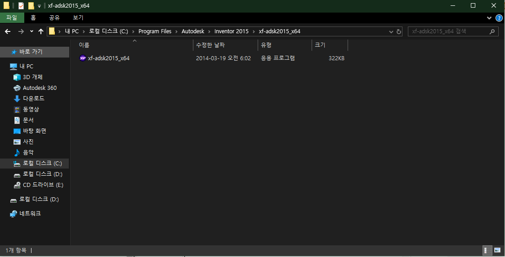
Task: Go forward with the right arrow
Action: tap(21, 31)
